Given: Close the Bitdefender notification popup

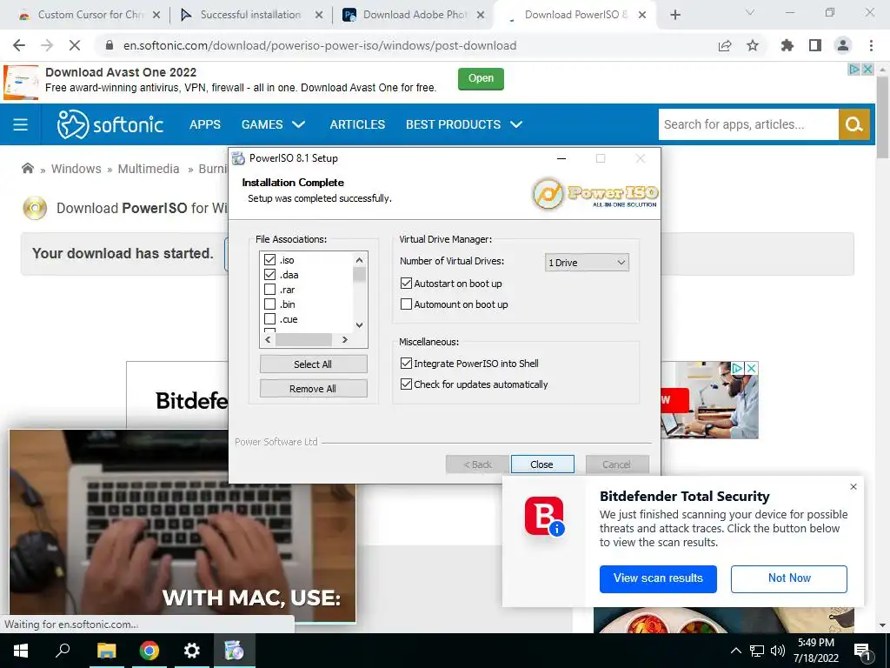Looking at the screenshot, I should click(x=853, y=487).
